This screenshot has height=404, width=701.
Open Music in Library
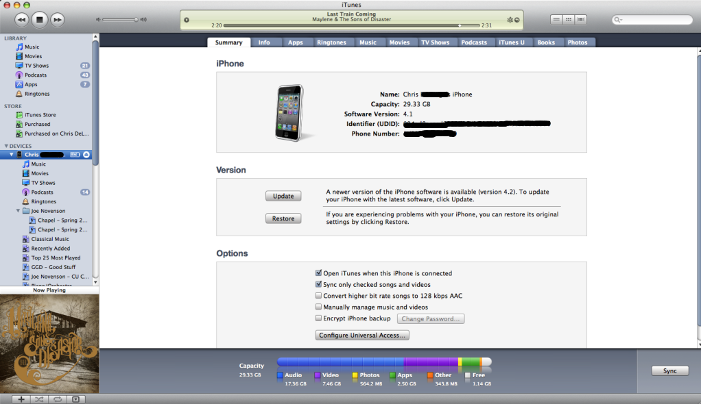pyautogui.click(x=32, y=47)
